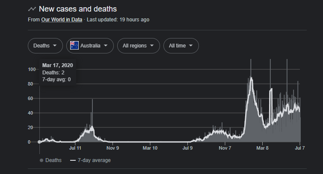The width and height of the screenshot is (323, 174).
Task: Click the gray Deaths legend dot
Action: tap(41, 160)
